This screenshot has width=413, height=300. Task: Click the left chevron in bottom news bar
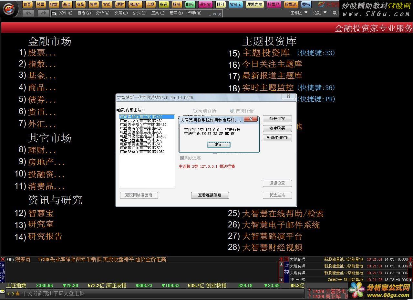tap(9, 294)
